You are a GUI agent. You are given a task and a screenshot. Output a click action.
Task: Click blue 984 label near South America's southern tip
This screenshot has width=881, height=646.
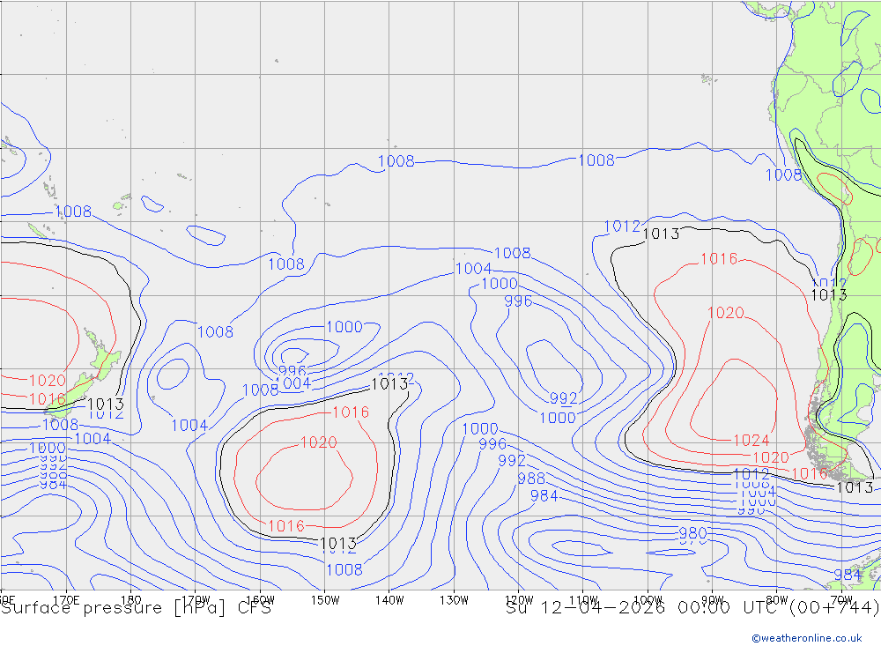click(848, 575)
